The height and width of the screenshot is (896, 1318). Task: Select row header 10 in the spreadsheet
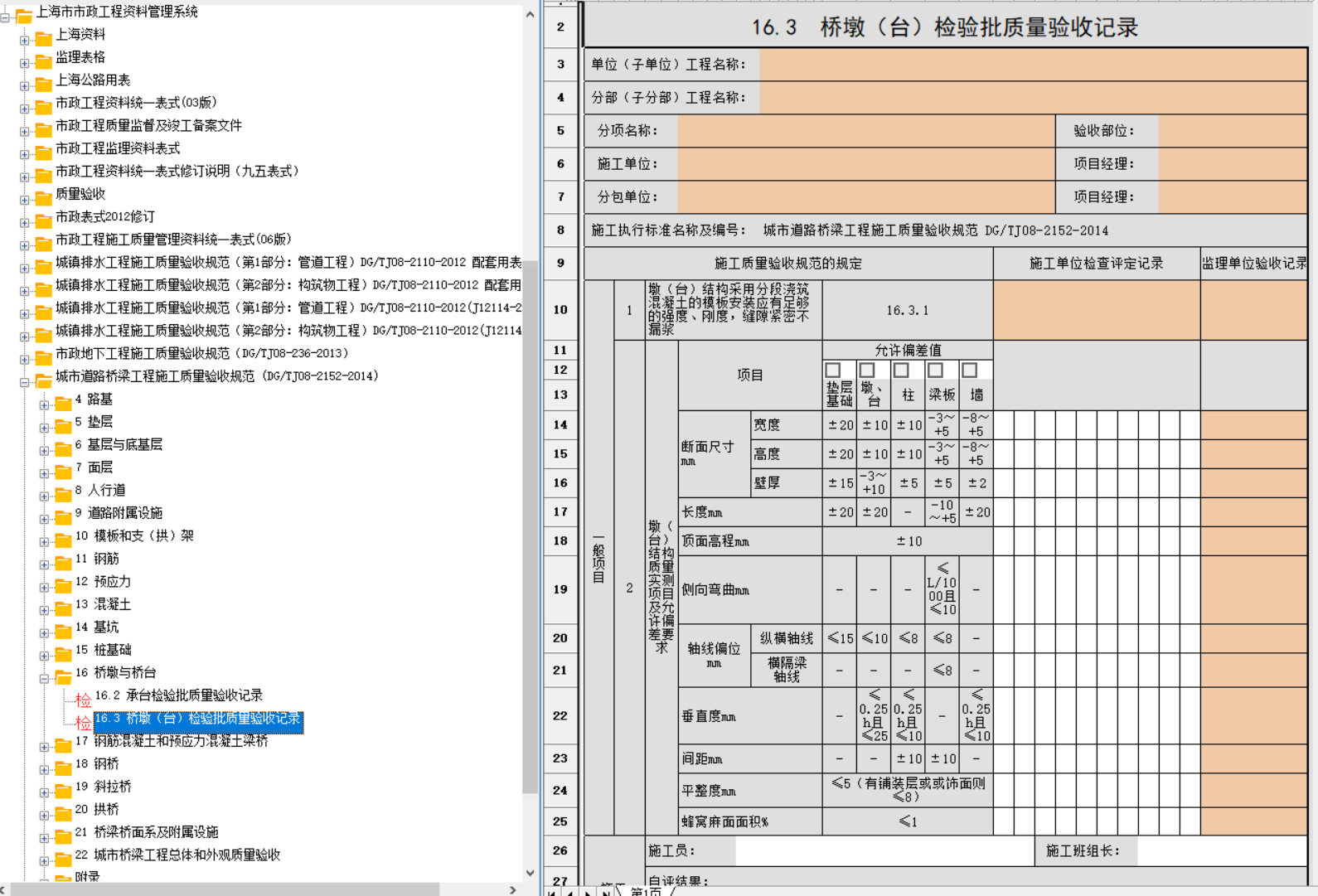coord(560,310)
